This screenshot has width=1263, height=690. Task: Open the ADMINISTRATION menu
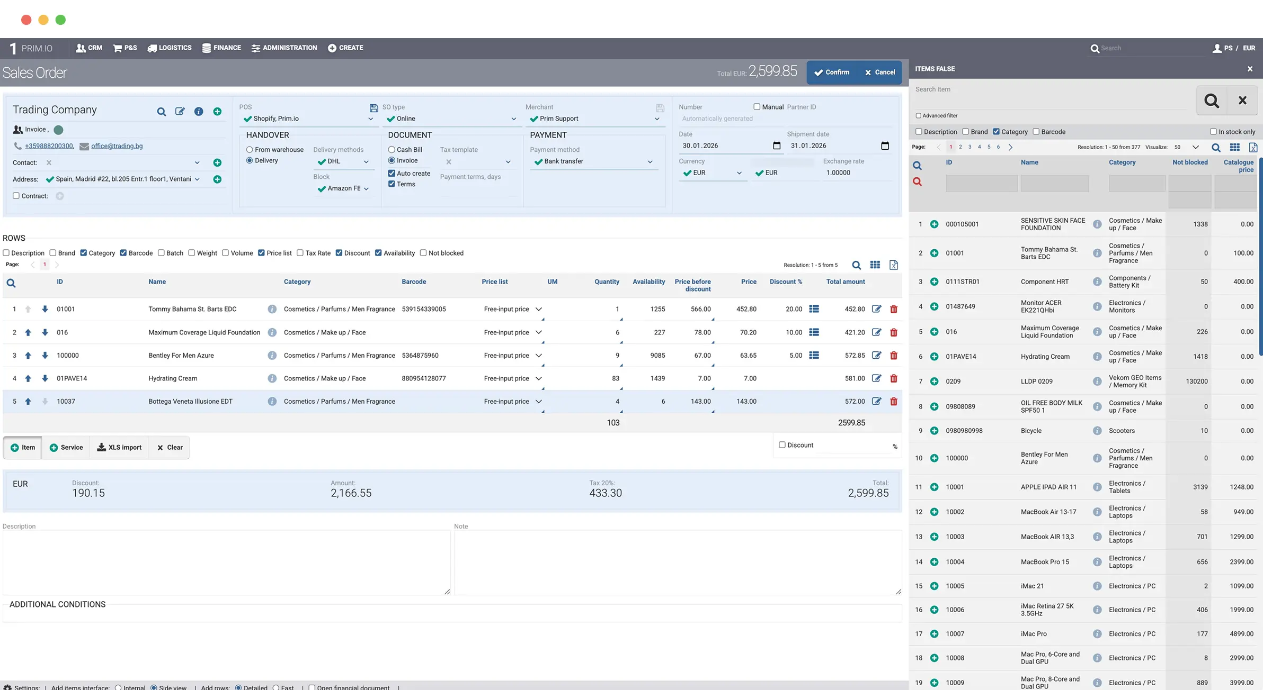tap(284, 48)
